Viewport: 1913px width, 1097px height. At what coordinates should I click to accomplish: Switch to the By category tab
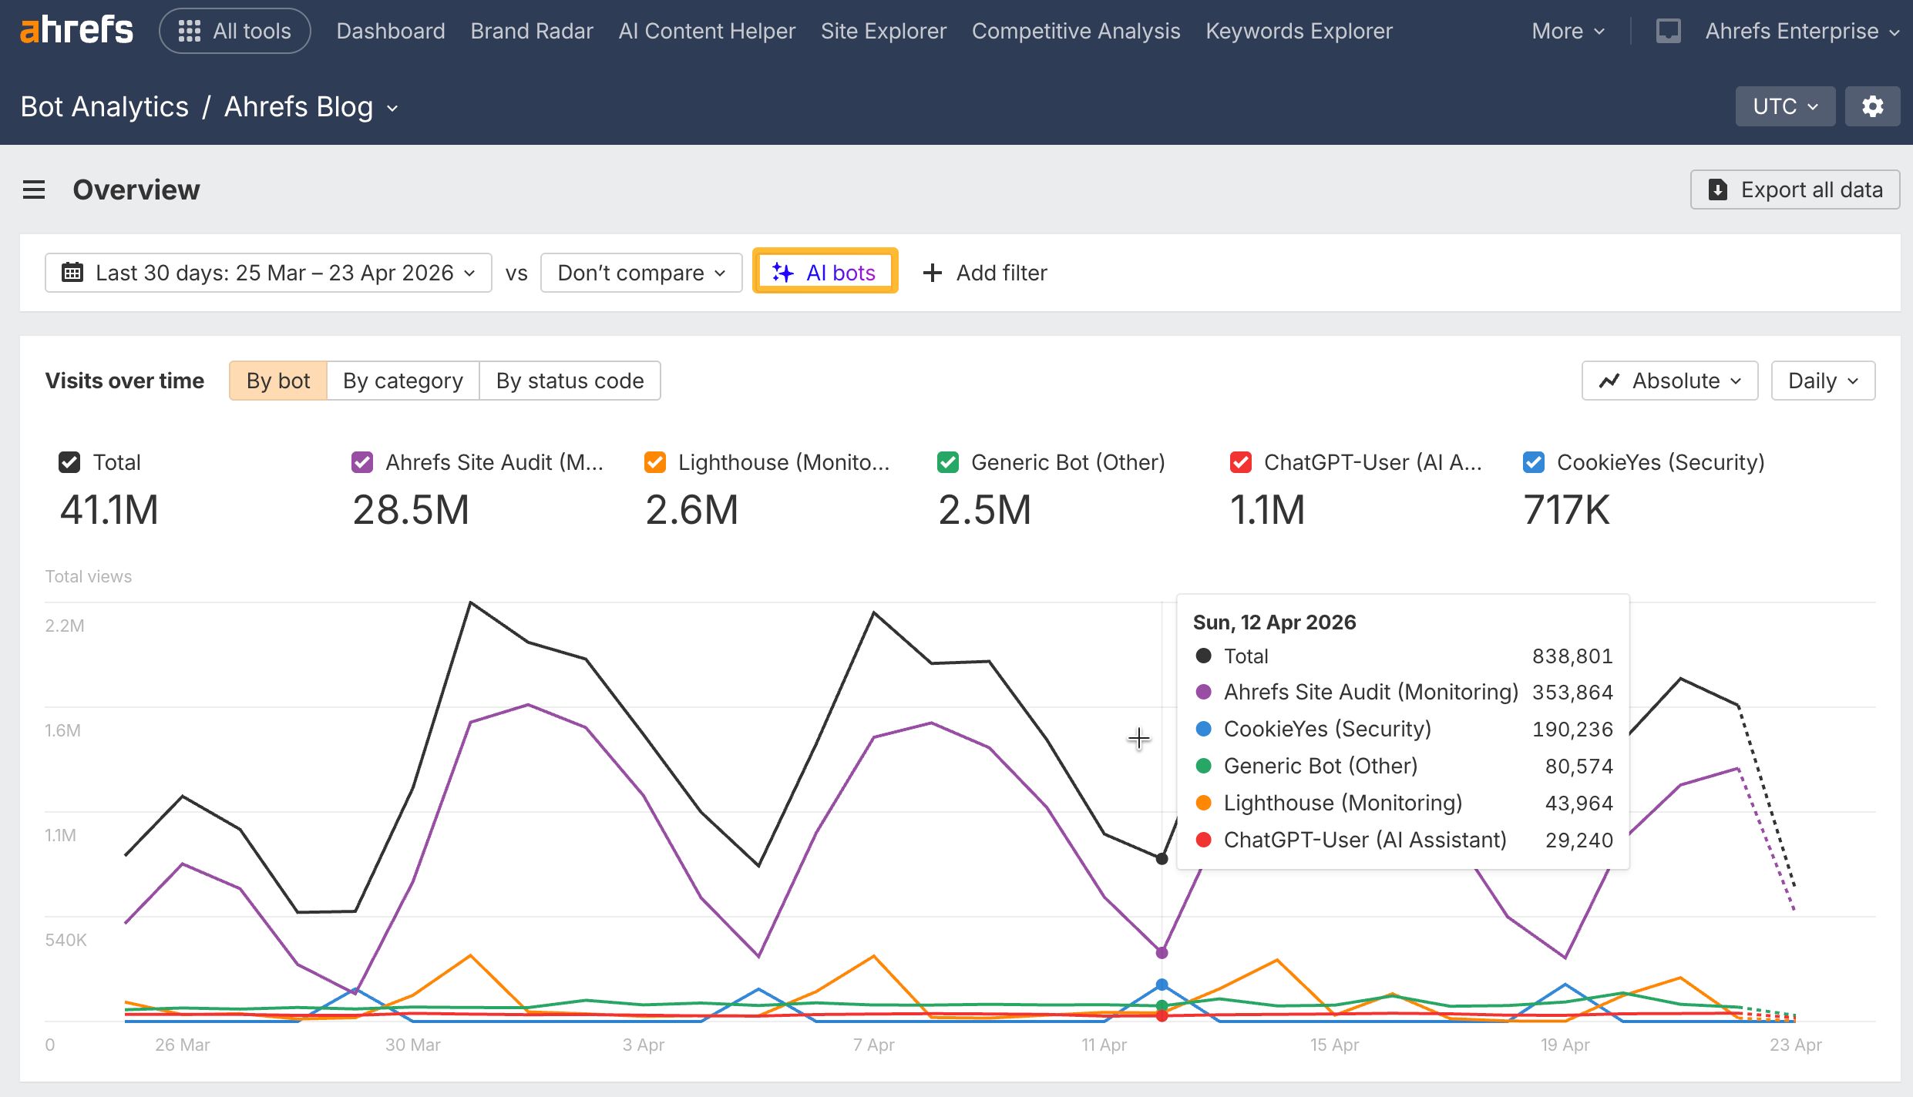click(x=403, y=380)
